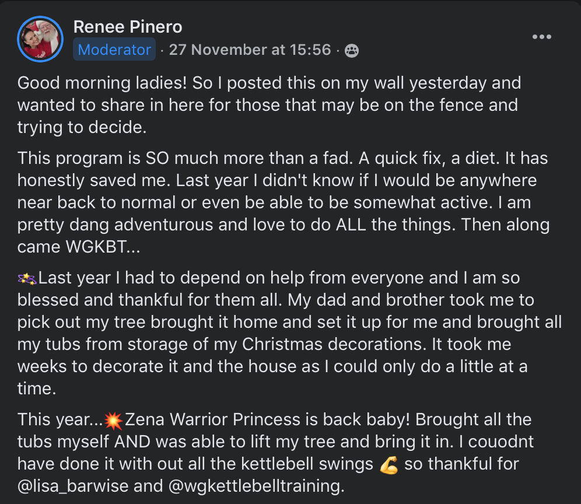
Task: Click the collision emoji after "This year..."
Action: click(x=113, y=421)
